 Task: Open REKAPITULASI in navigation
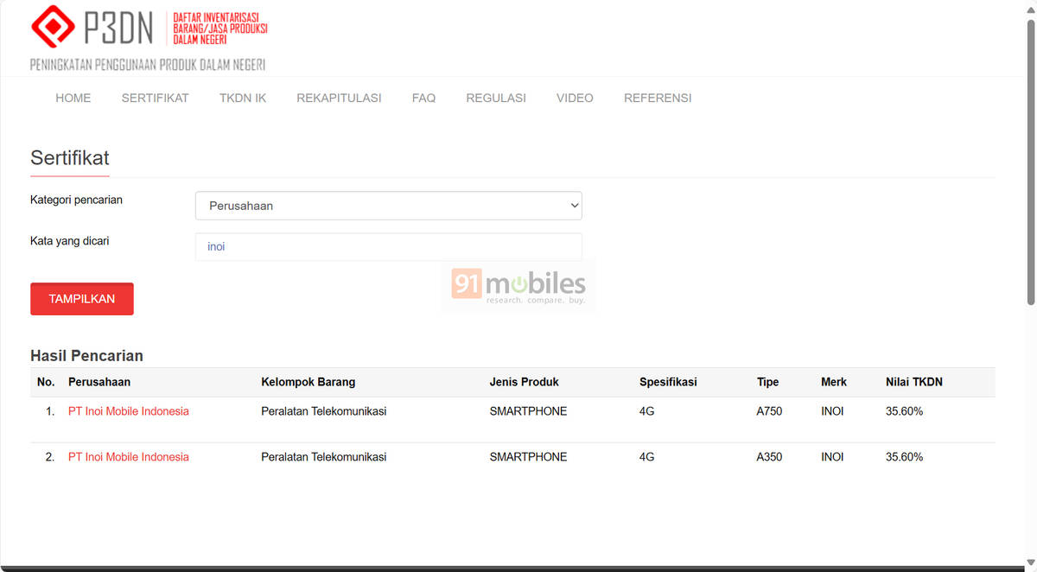coord(339,99)
